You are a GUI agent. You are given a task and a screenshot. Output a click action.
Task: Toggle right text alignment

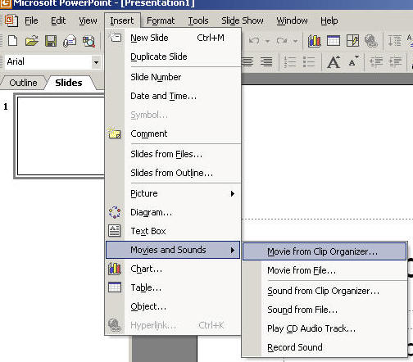266,61
